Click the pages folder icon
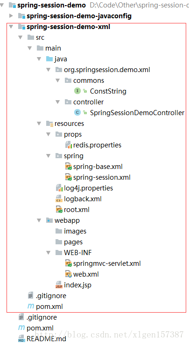The image size is (189, 344). (x=59, y=242)
